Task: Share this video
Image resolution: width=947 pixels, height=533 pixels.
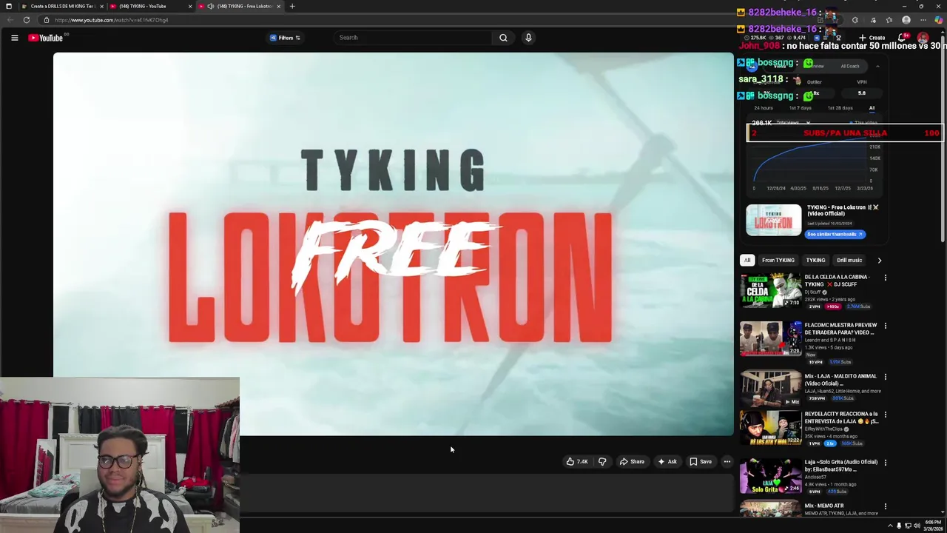Action: [x=632, y=462]
